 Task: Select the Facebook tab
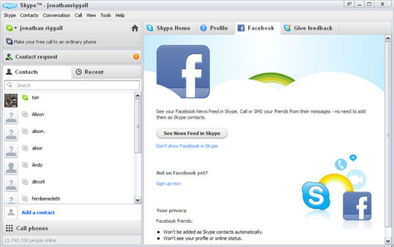click(257, 28)
